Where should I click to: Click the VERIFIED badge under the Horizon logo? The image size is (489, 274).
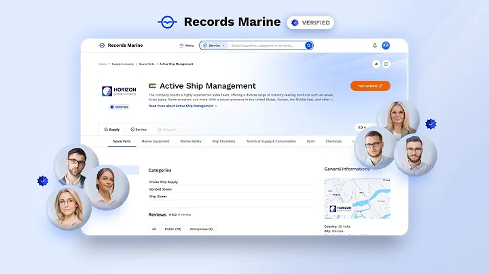[x=119, y=106]
